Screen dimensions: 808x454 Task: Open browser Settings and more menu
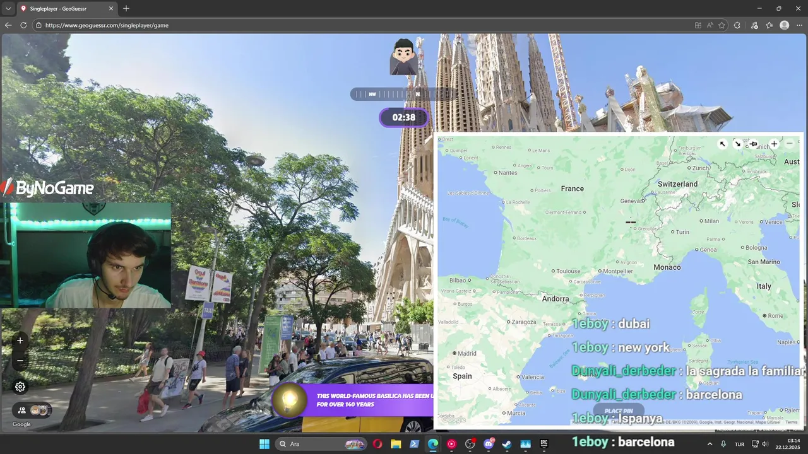799,25
